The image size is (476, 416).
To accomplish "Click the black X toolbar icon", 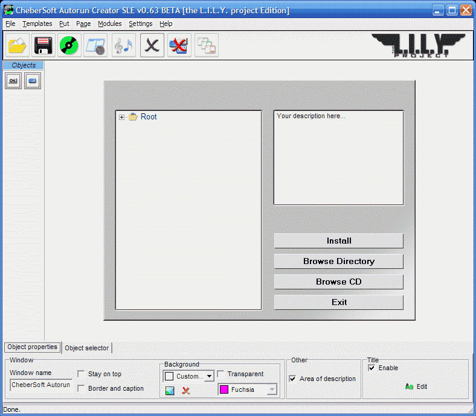I will pos(152,45).
